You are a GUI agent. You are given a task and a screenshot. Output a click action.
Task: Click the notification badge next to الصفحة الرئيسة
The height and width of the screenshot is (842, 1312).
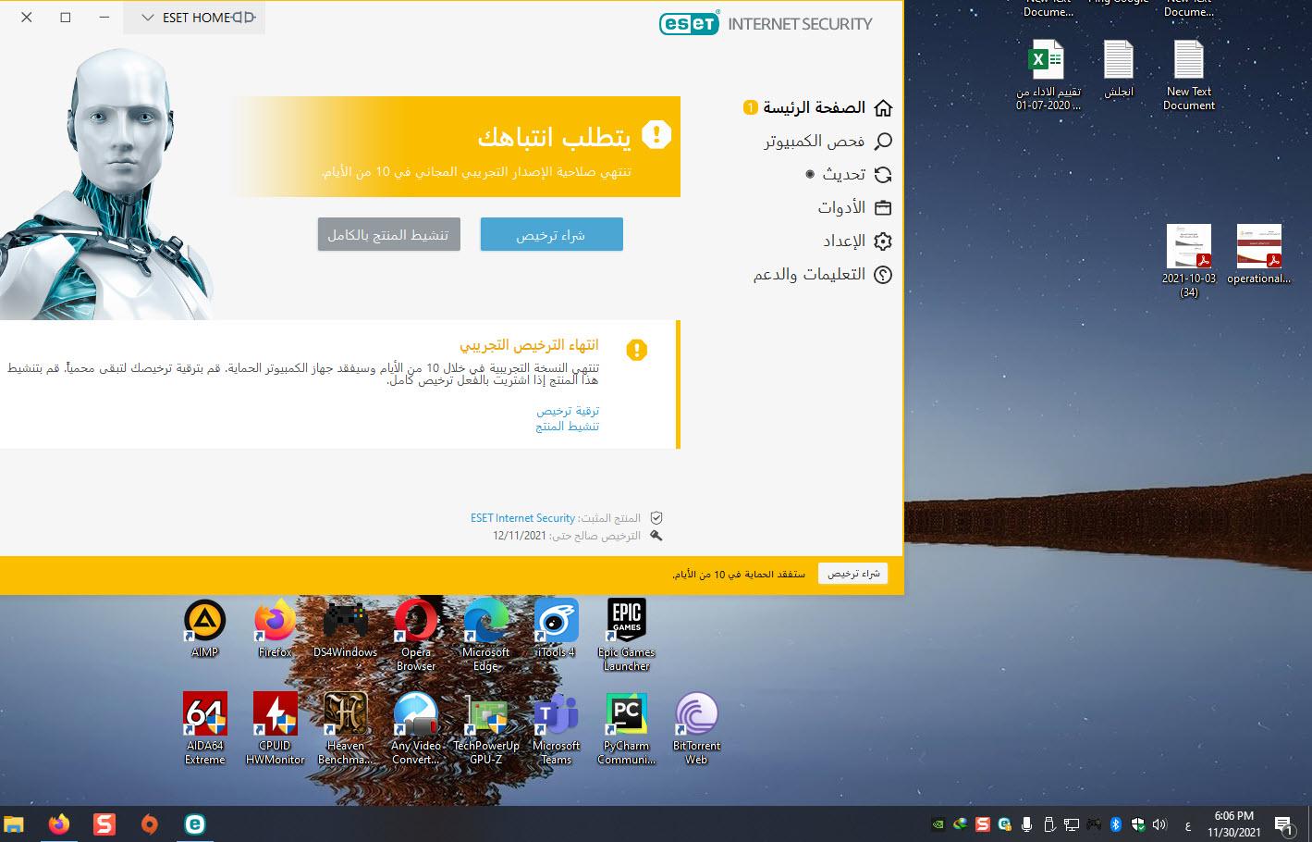point(750,108)
